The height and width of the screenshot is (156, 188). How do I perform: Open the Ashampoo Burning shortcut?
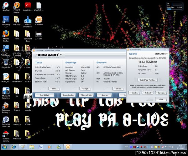tap(6, 107)
